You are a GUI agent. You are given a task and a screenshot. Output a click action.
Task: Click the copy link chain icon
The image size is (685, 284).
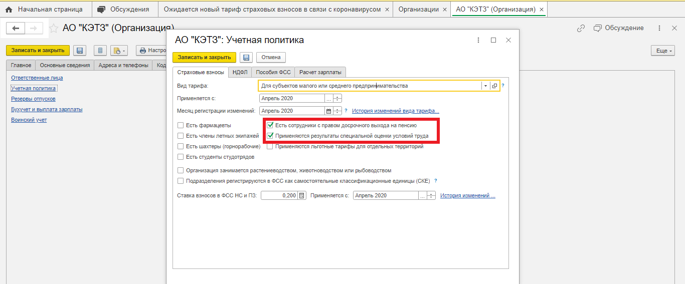pos(581,28)
